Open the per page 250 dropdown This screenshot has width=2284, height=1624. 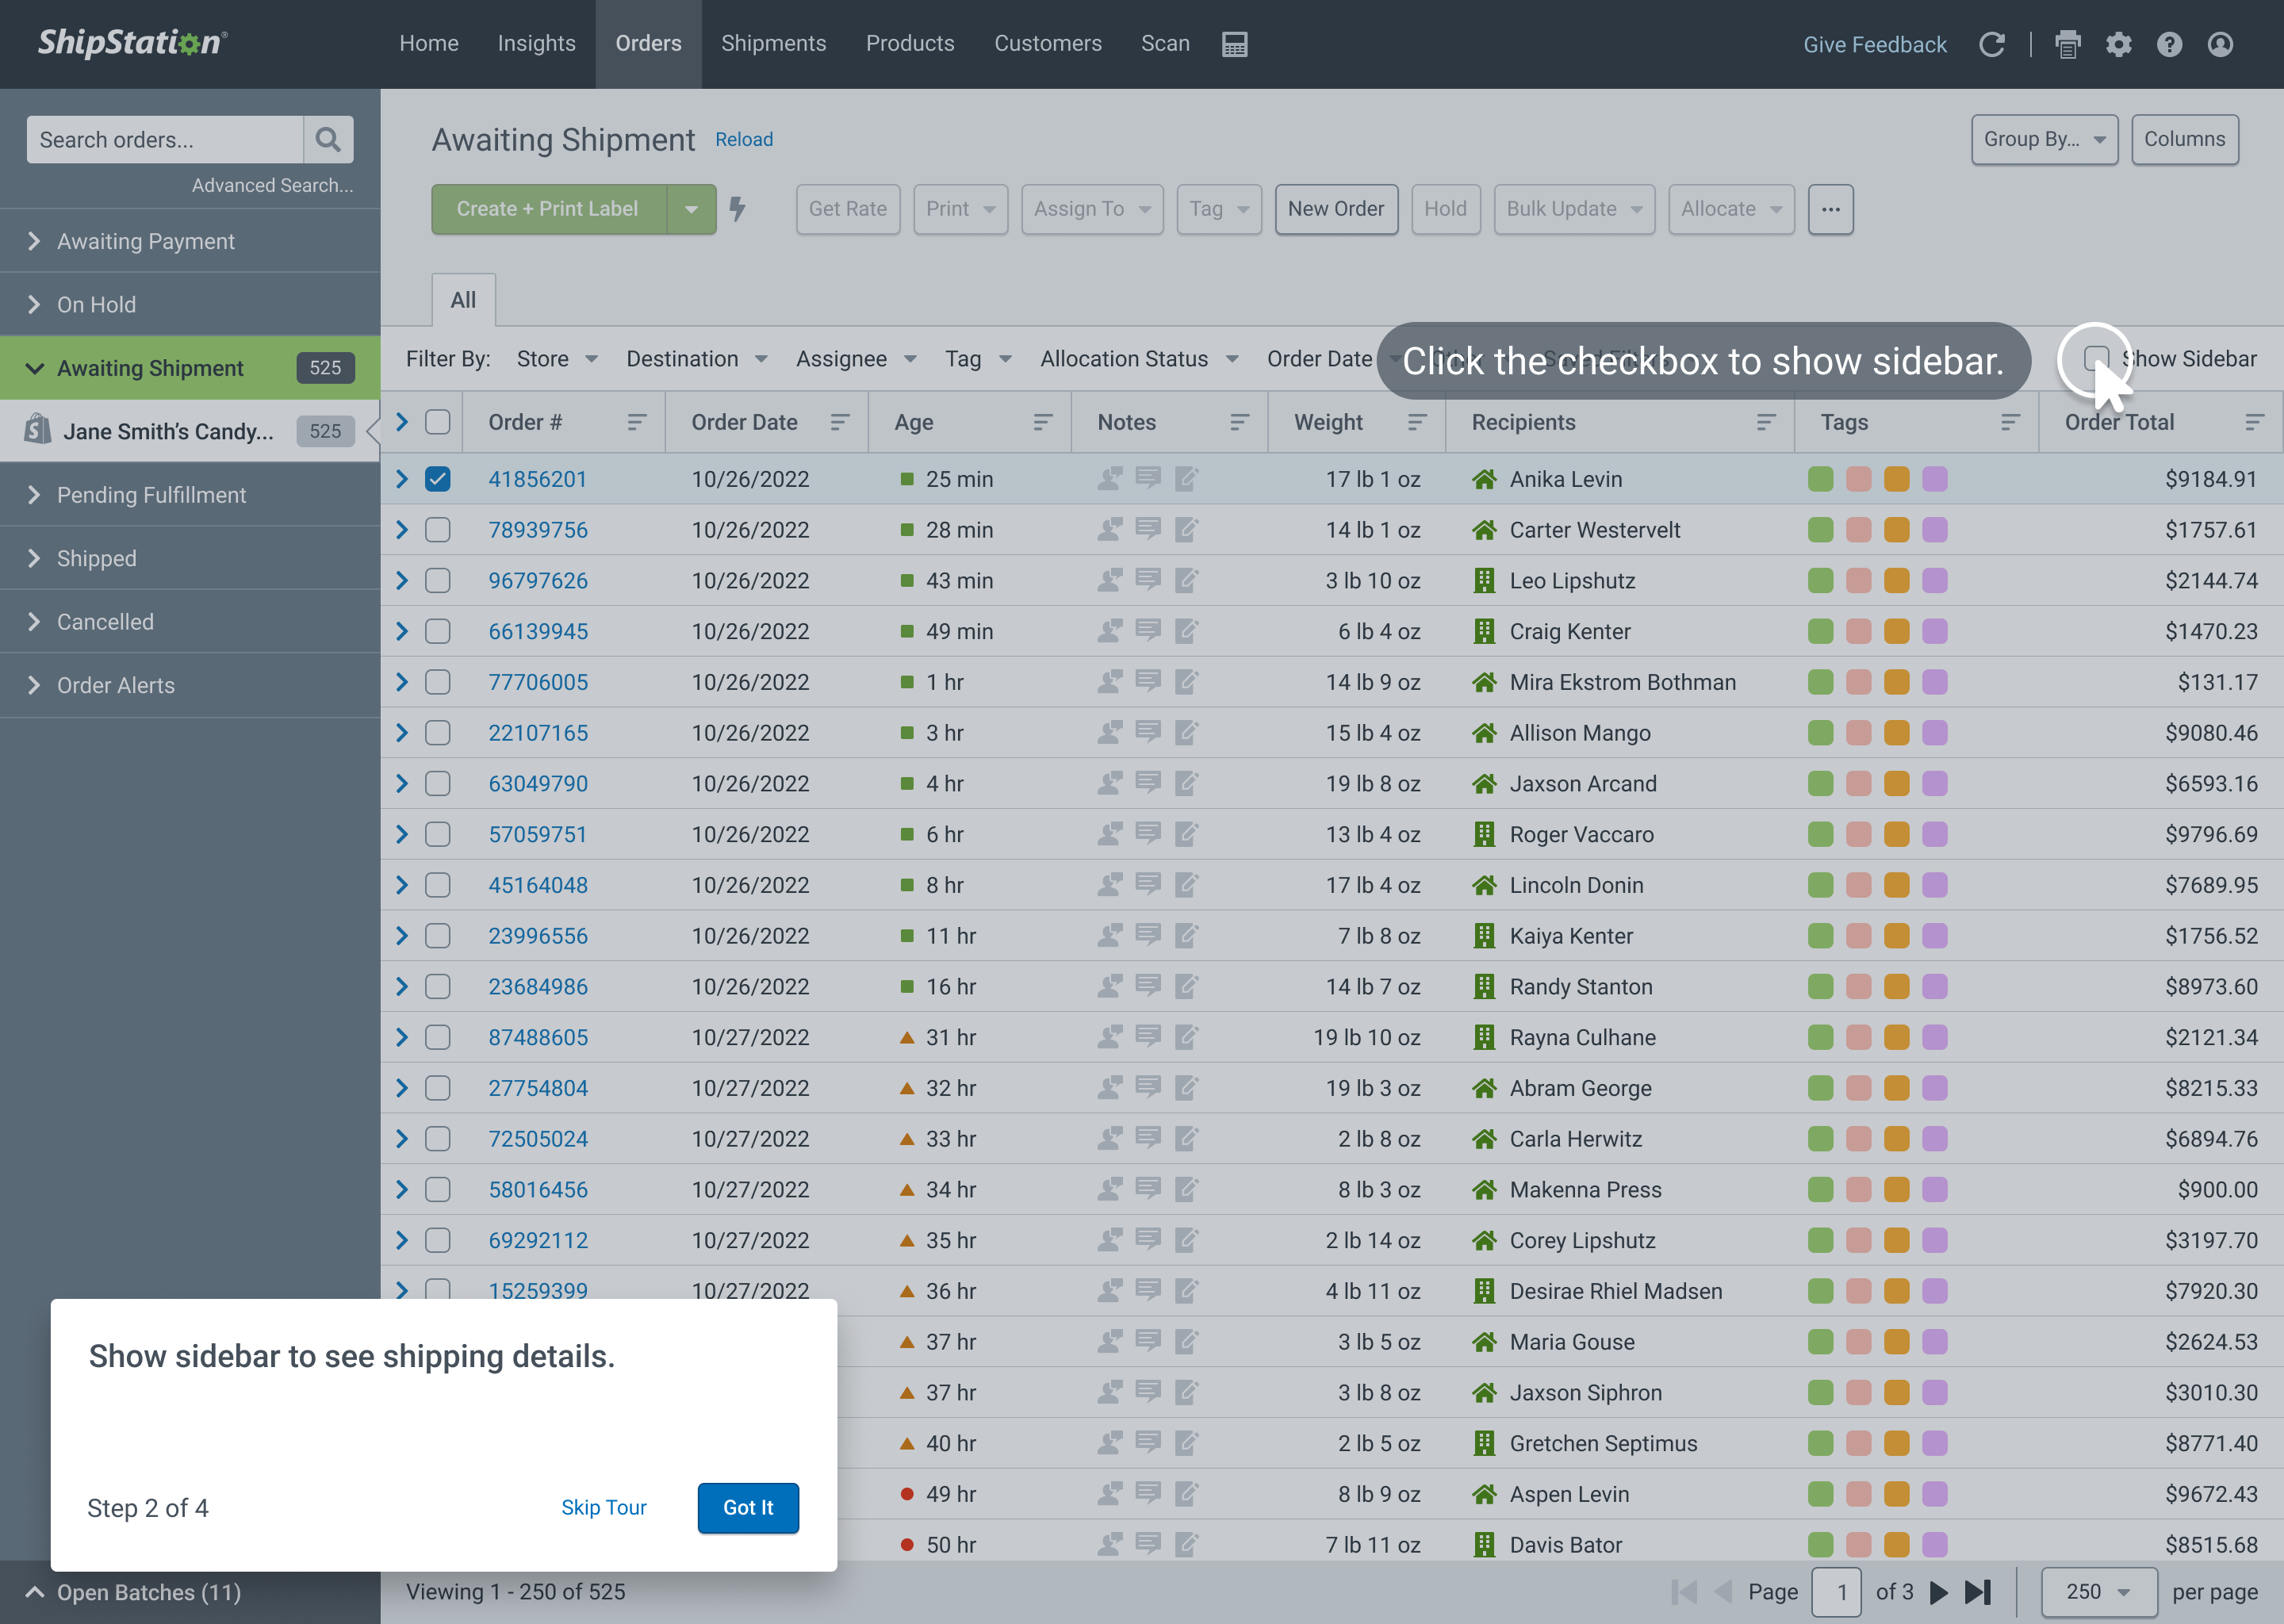[x=2097, y=1591]
